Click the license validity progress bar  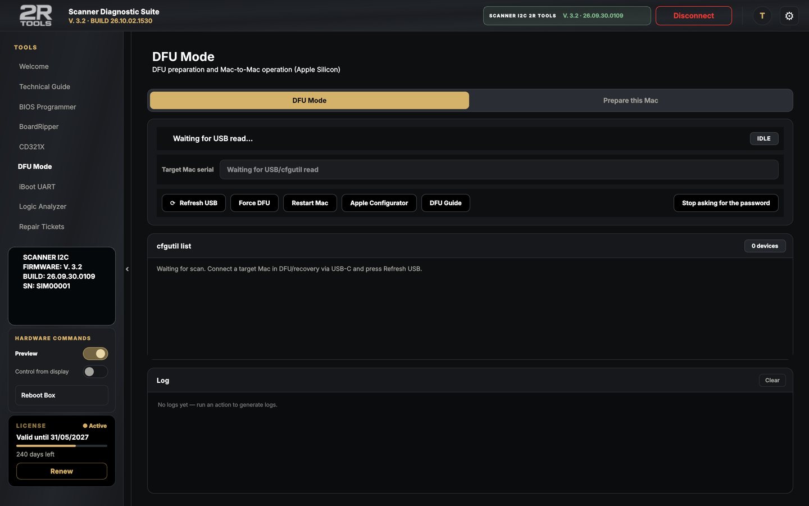pyautogui.click(x=62, y=446)
